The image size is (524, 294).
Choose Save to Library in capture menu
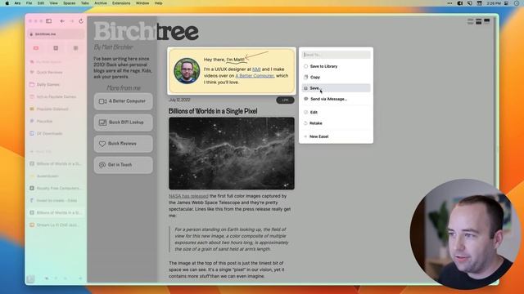click(x=337, y=66)
